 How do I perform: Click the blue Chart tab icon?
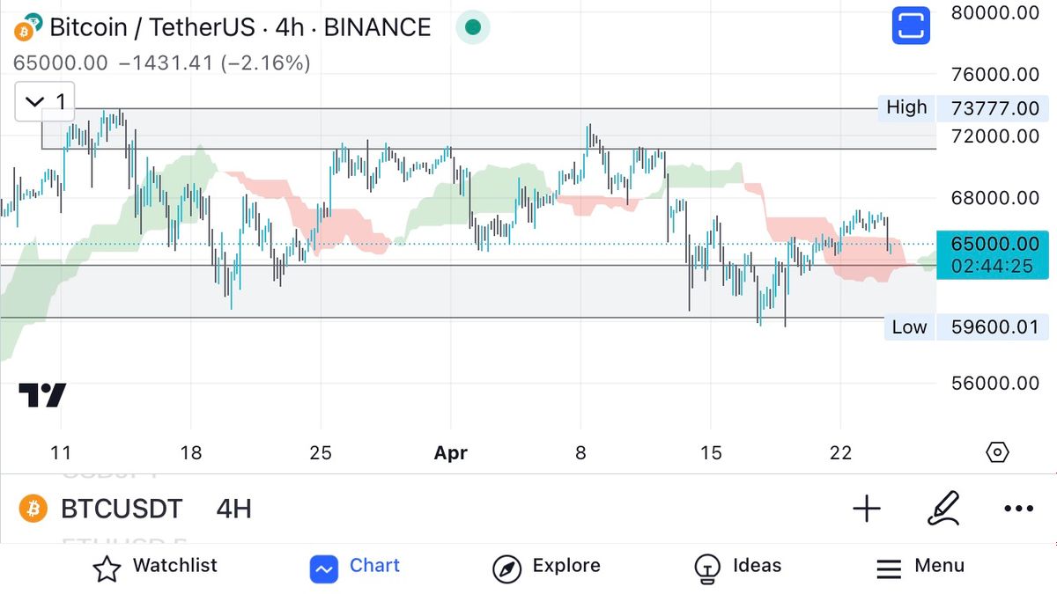click(x=323, y=568)
